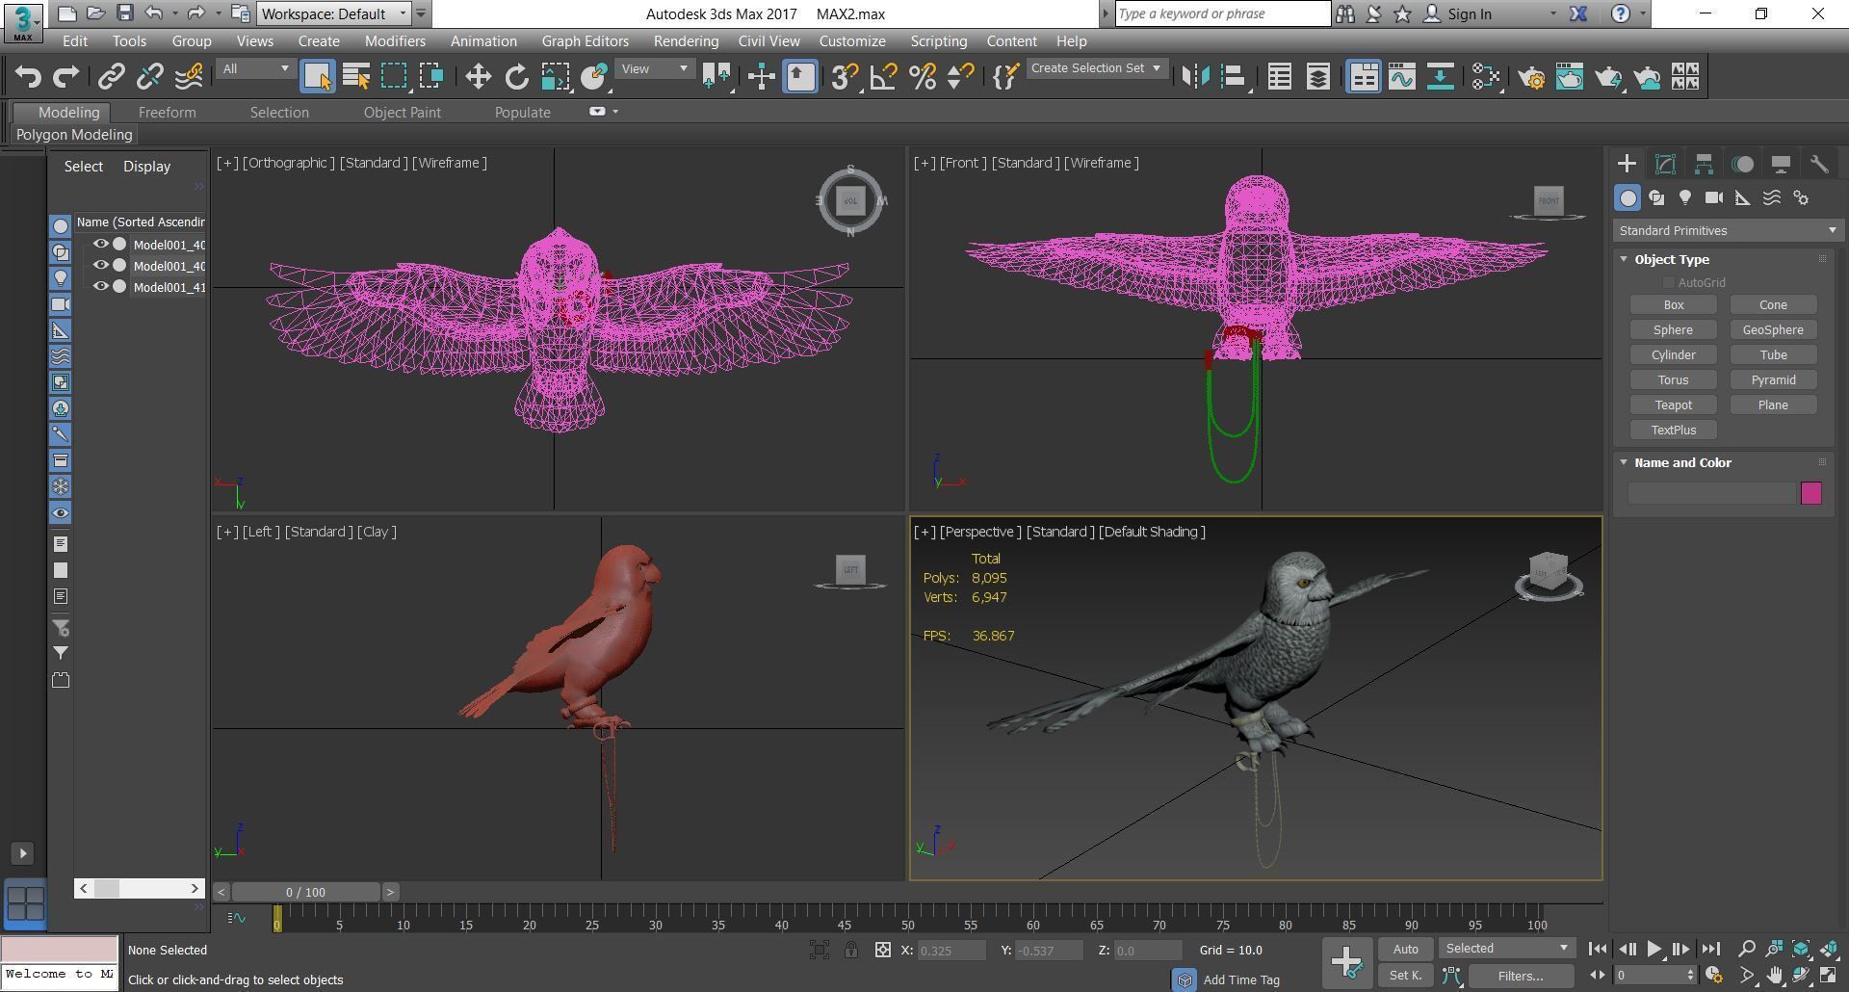Select the Select and Move tool
This screenshot has width=1849, height=992.
478,76
